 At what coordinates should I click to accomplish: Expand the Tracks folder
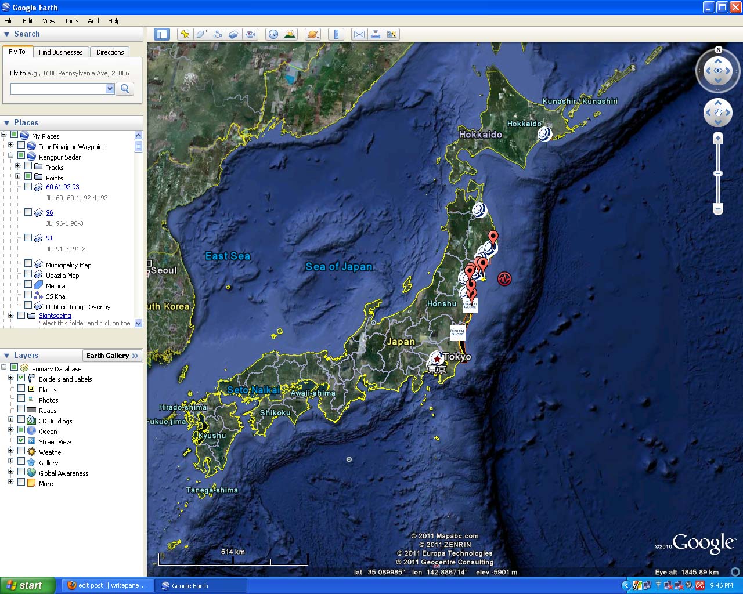point(17,166)
